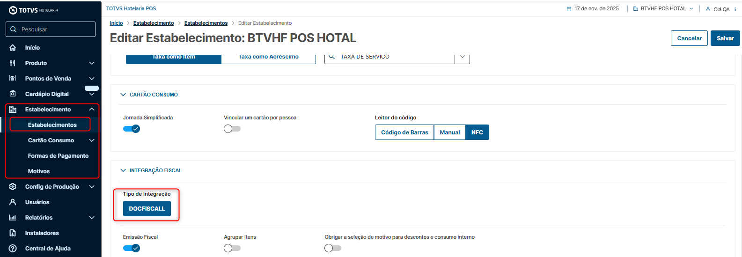The width and height of the screenshot is (742, 257).
Task: Expand the Produto menu chevron
Action: pyautogui.click(x=92, y=63)
